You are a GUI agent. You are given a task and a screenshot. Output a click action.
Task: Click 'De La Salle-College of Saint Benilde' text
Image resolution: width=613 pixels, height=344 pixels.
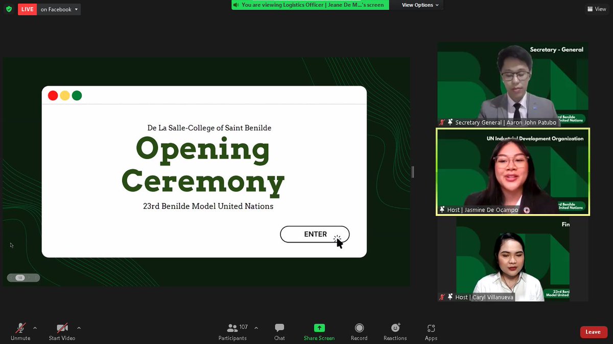point(209,128)
